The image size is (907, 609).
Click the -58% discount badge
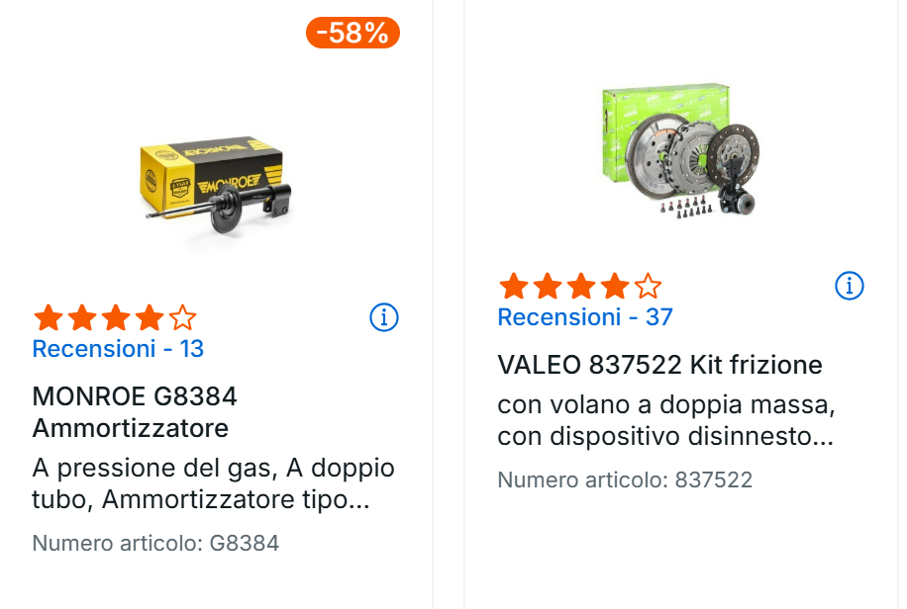(x=353, y=33)
